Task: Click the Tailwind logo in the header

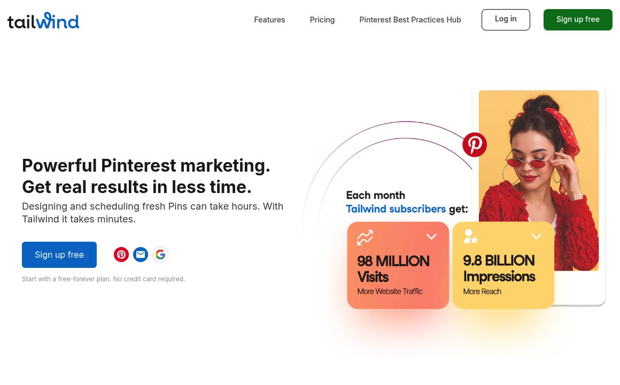Action: pyautogui.click(x=43, y=20)
